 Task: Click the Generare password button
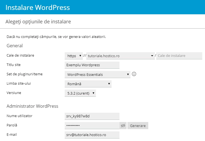[138, 126]
